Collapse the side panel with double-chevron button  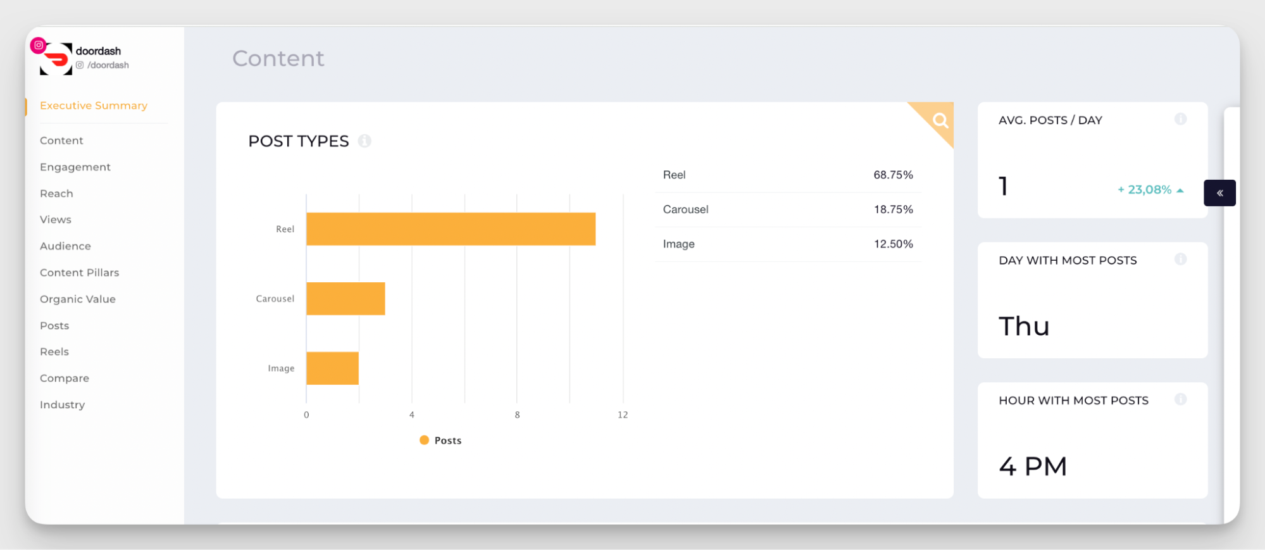coord(1219,193)
